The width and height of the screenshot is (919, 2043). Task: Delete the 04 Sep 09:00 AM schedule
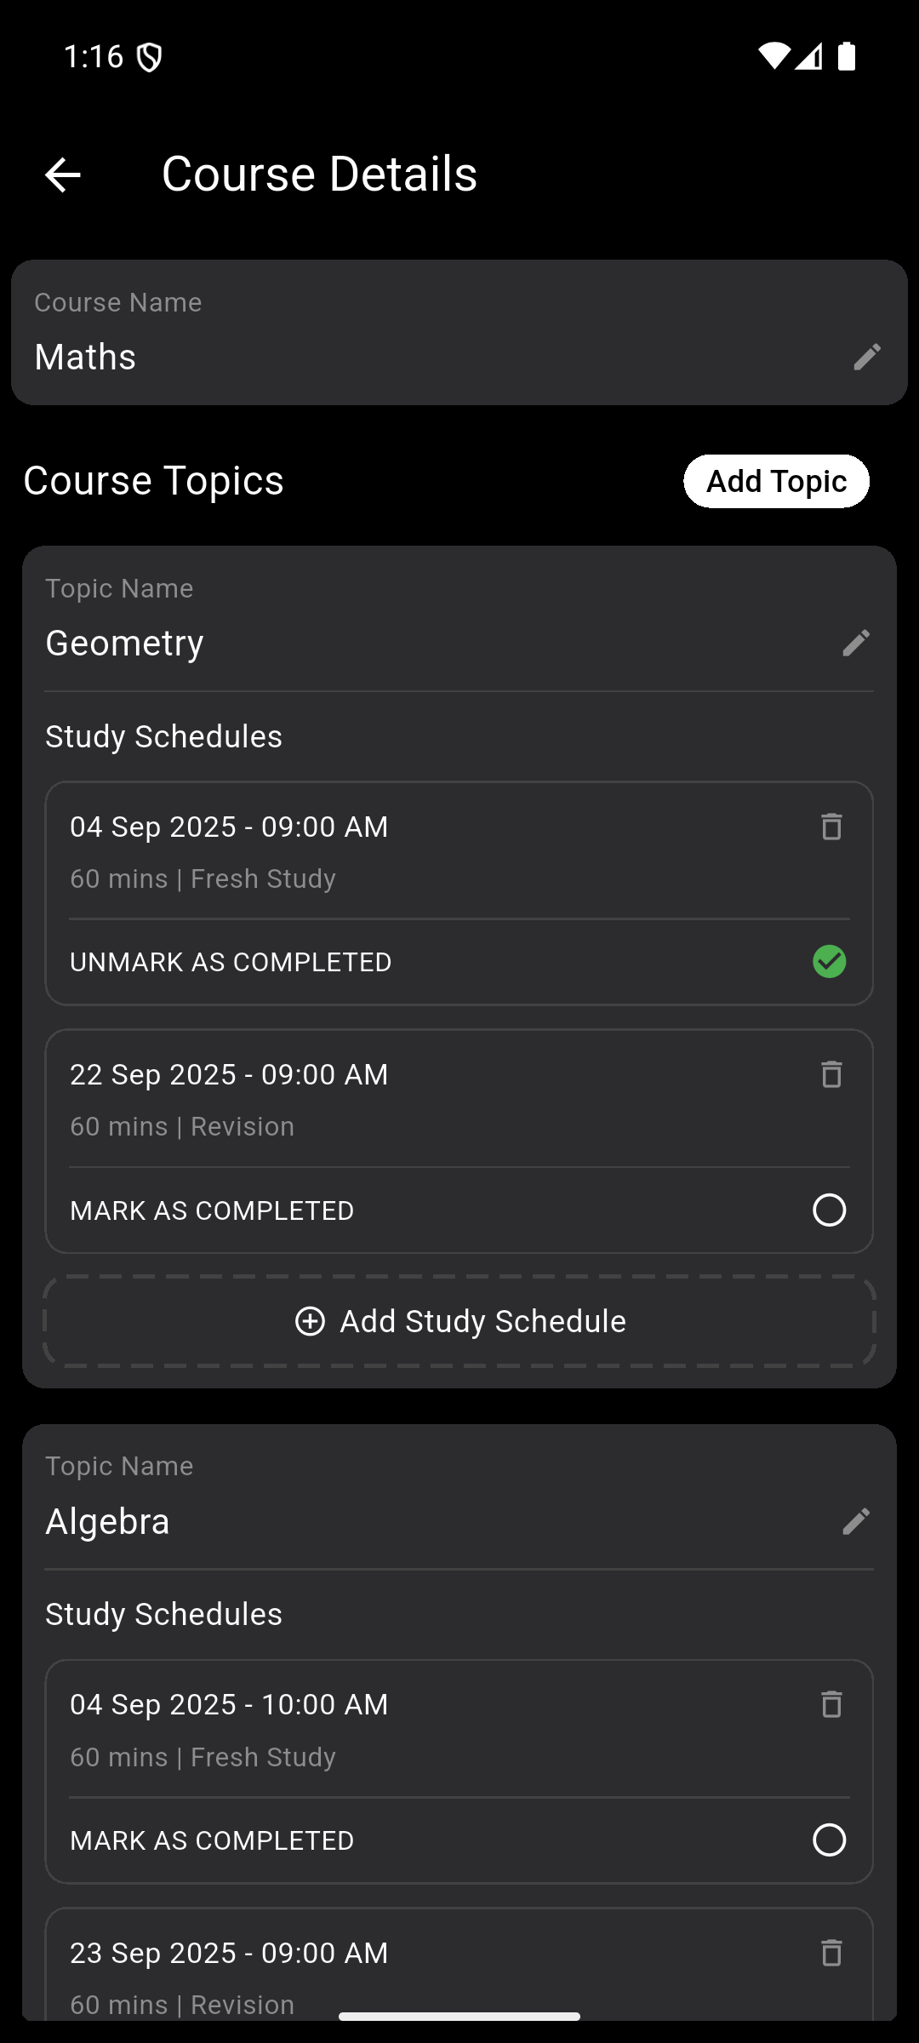831,827
